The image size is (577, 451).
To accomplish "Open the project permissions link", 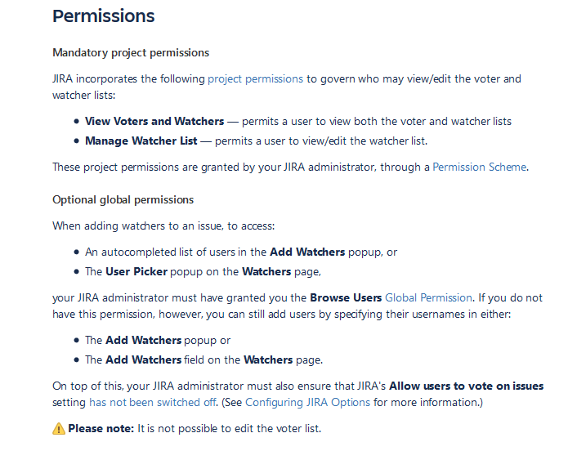I will click(255, 78).
